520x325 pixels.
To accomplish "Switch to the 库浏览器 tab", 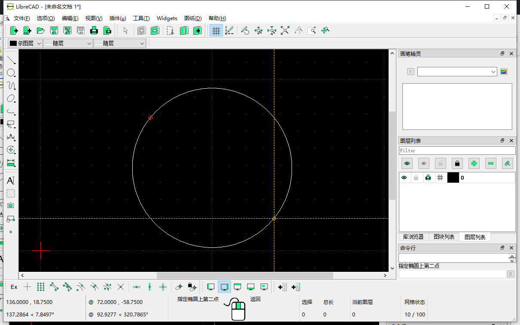I will (414, 237).
